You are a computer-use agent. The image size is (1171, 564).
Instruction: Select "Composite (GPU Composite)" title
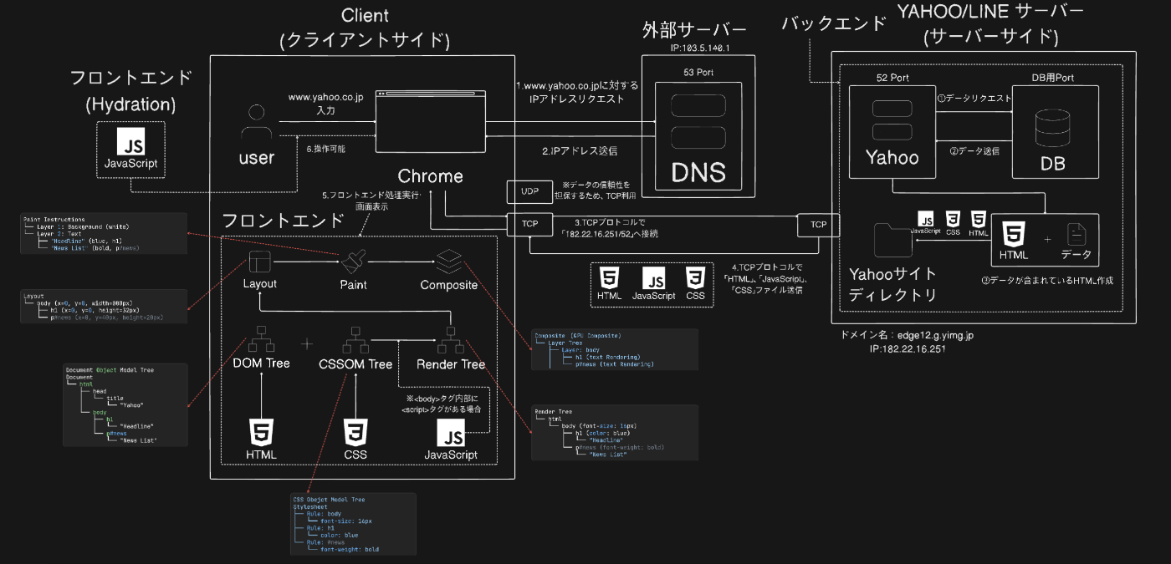coord(577,335)
